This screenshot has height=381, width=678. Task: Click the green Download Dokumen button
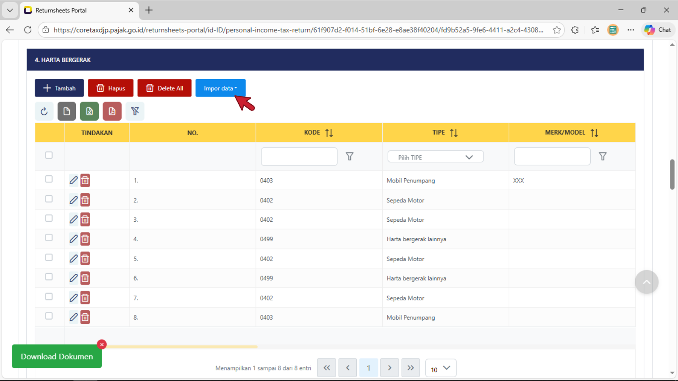coord(57,356)
